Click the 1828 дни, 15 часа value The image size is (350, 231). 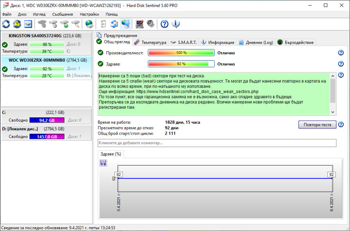(182, 122)
